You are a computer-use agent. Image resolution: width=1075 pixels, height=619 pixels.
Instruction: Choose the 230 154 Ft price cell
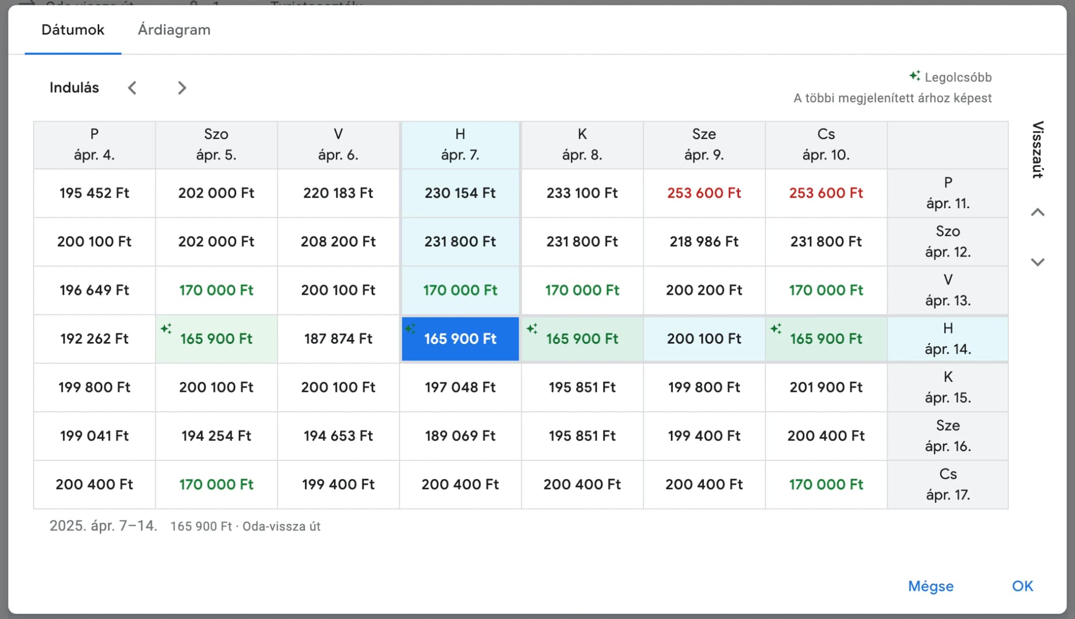(x=460, y=193)
